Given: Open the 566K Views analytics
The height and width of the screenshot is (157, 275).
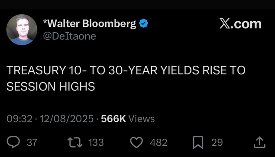Looking at the screenshot, I should click(128, 119).
